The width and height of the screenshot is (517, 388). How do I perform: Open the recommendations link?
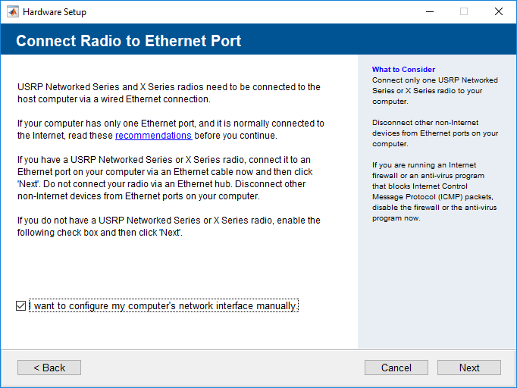(153, 136)
